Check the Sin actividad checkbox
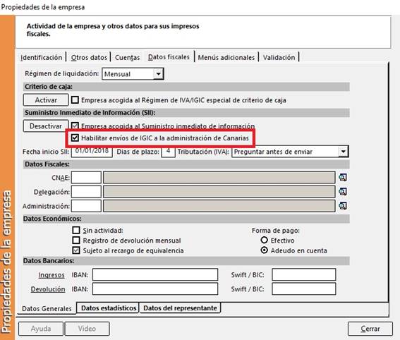This screenshot has height=340, width=400. tap(76, 230)
